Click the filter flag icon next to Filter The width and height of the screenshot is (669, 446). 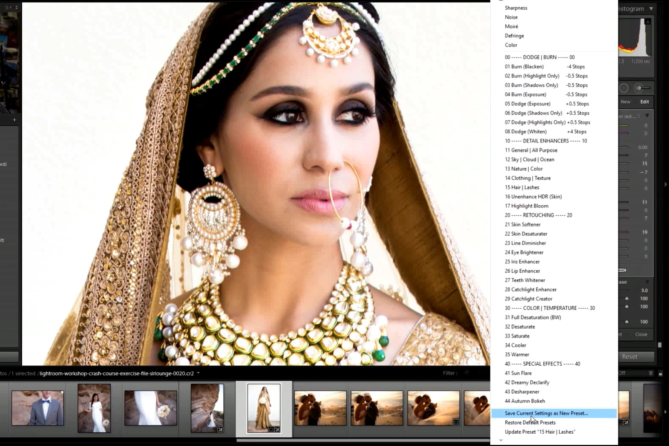(466, 373)
